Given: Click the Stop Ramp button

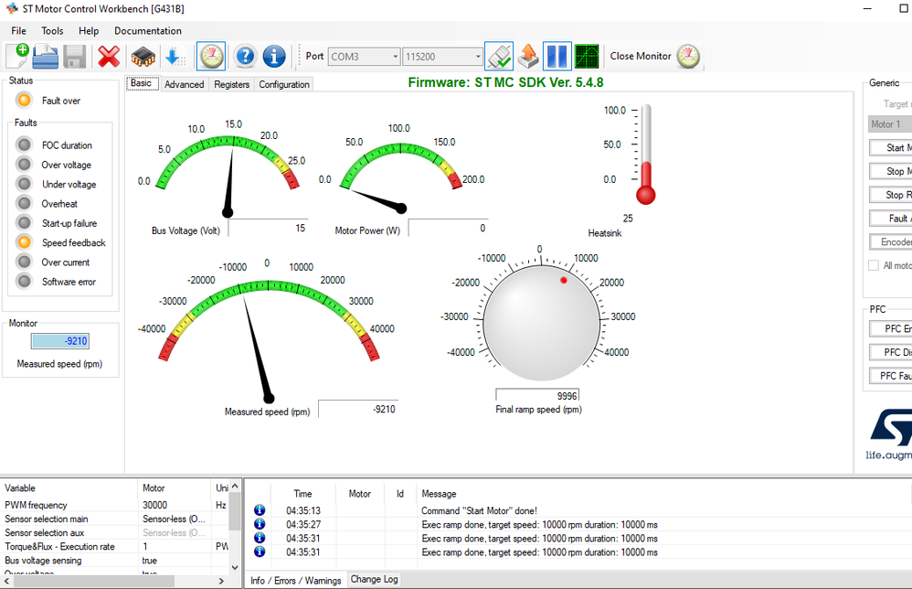Looking at the screenshot, I should [x=890, y=195].
